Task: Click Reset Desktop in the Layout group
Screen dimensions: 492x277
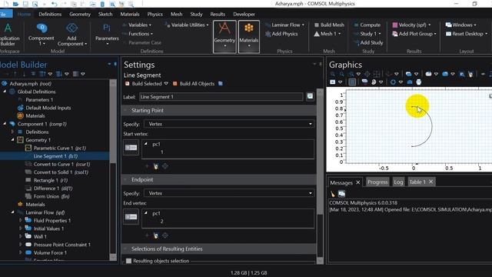Action: (x=467, y=34)
